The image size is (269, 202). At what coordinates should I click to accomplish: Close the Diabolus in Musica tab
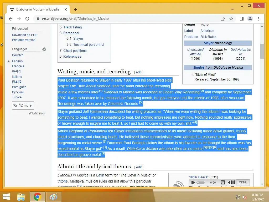[65, 9]
